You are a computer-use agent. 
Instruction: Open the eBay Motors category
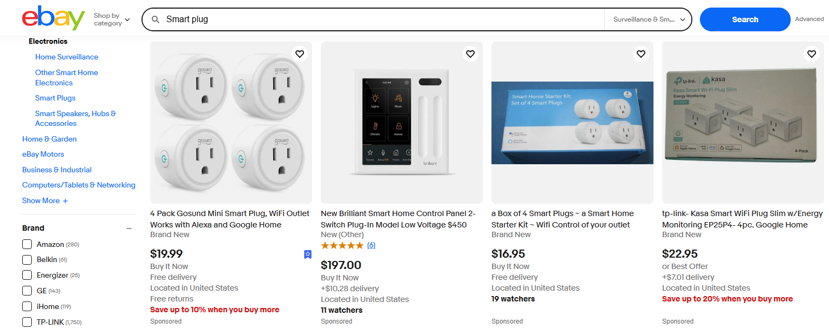[x=43, y=154]
